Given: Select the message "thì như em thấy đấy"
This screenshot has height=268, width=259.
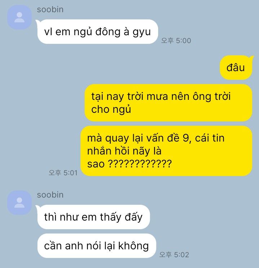Looking at the screenshot, I should (x=94, y=217).
